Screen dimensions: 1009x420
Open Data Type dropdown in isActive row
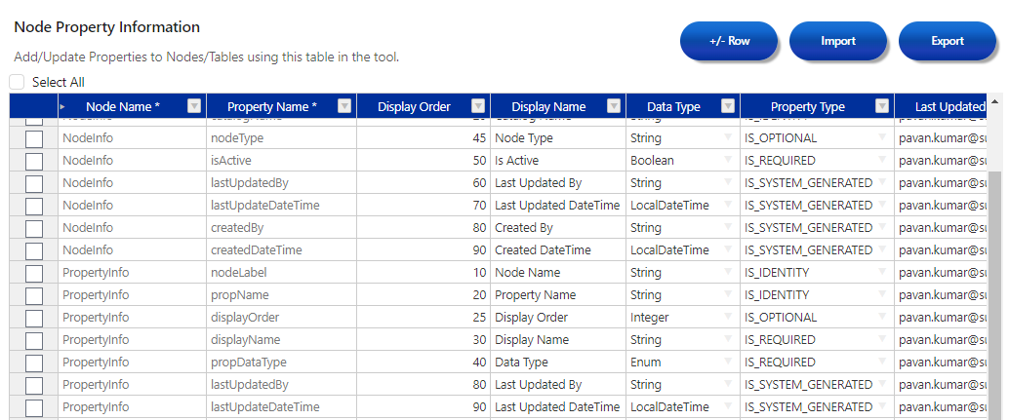pos(728,161)
